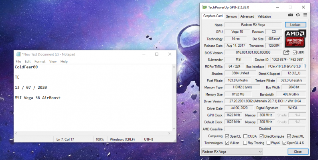Switch to the Validation tab
318x160 pixels.
(264, 16)
